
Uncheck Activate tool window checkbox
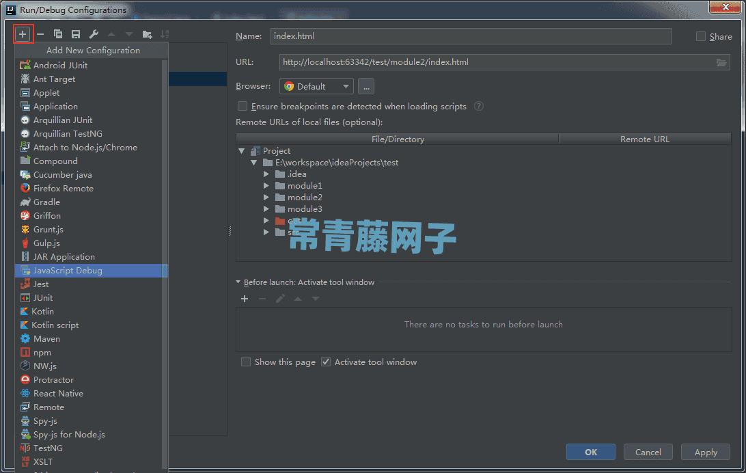point(326,362)
